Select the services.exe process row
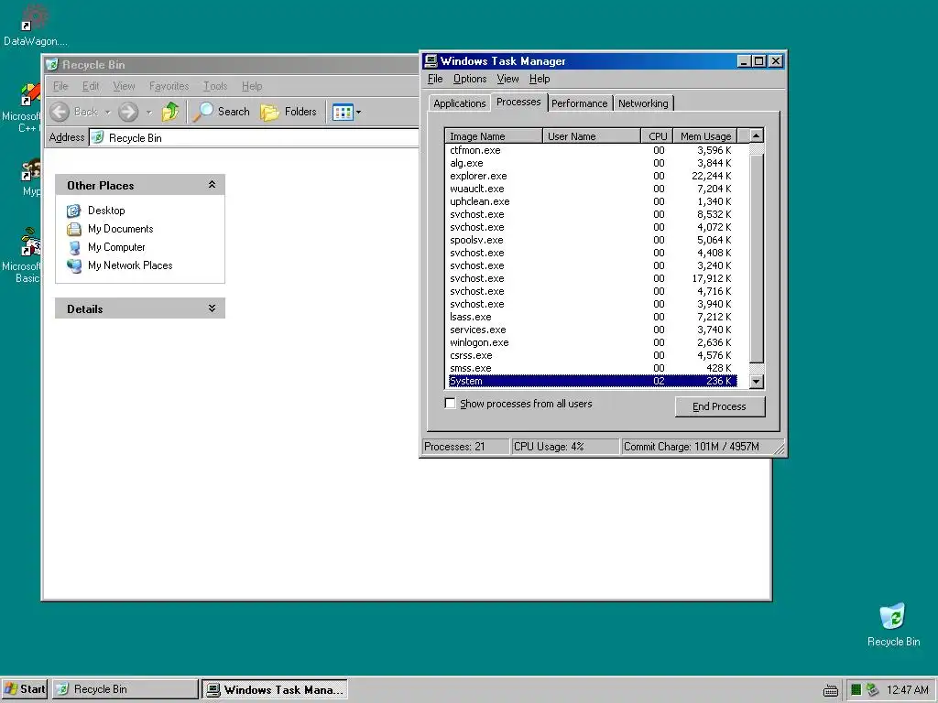Screen dimensions: 938x703 593,330
